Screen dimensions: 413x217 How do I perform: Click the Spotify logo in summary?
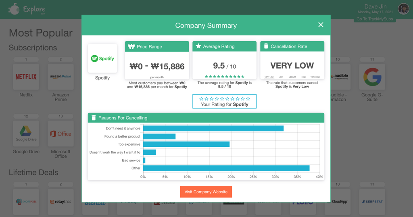(102, 58)
